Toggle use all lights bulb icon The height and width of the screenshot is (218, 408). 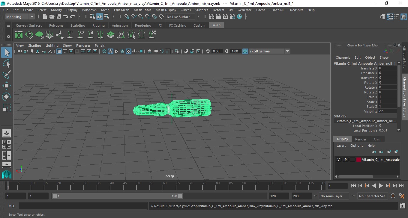click(x=134, y=51)
